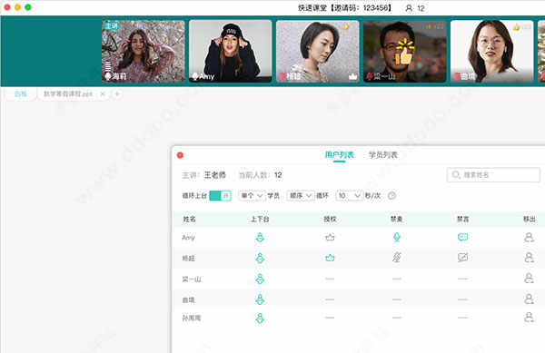Open the student count dropdown before 学员
This screenshot has width=545, height=353.
click(252, 196)
